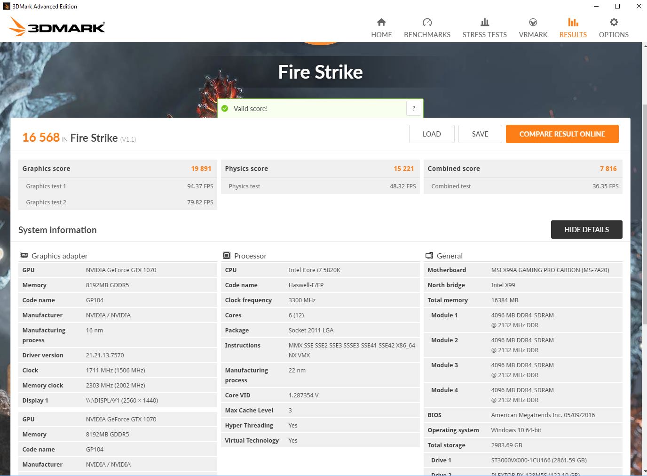The height and width of the screenshot is (476, 647).
Task: Click the Module 3 label
Action: point(444,365)
